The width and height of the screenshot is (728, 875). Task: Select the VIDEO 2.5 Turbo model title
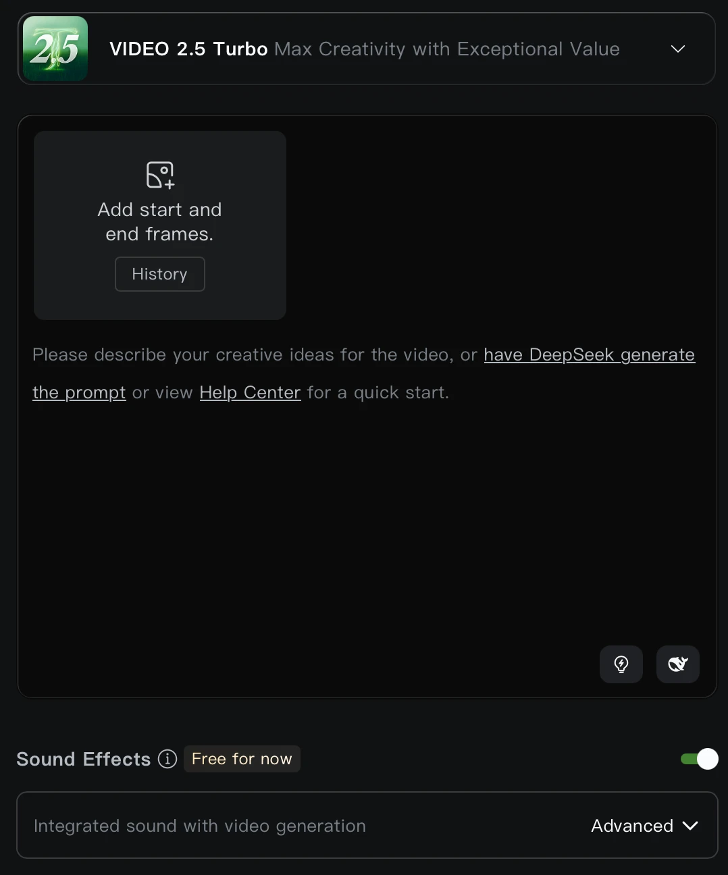[x=188, y=49]
